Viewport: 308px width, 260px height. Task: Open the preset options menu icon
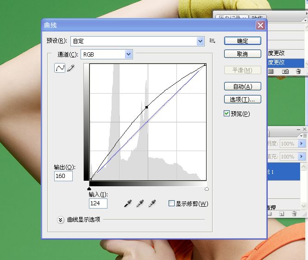click(x=212, y=41)
